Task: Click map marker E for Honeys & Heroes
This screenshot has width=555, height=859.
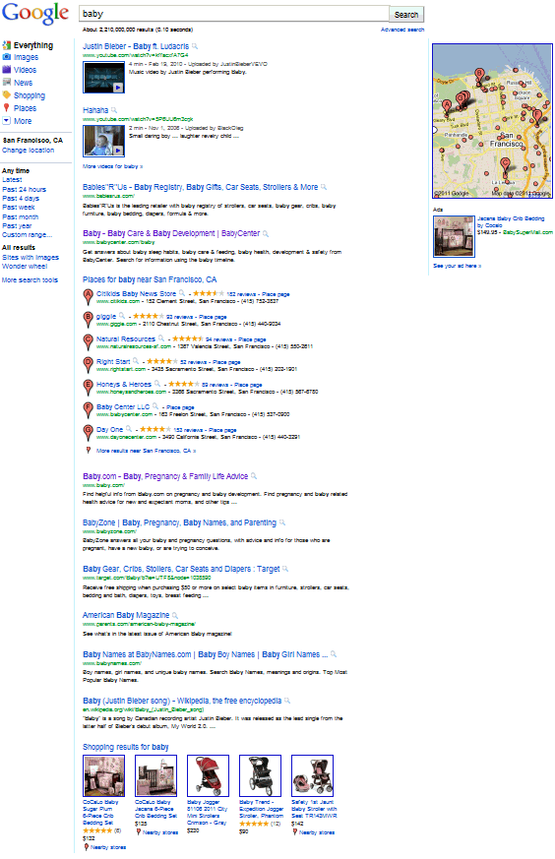Action: (x=88, y=388)
